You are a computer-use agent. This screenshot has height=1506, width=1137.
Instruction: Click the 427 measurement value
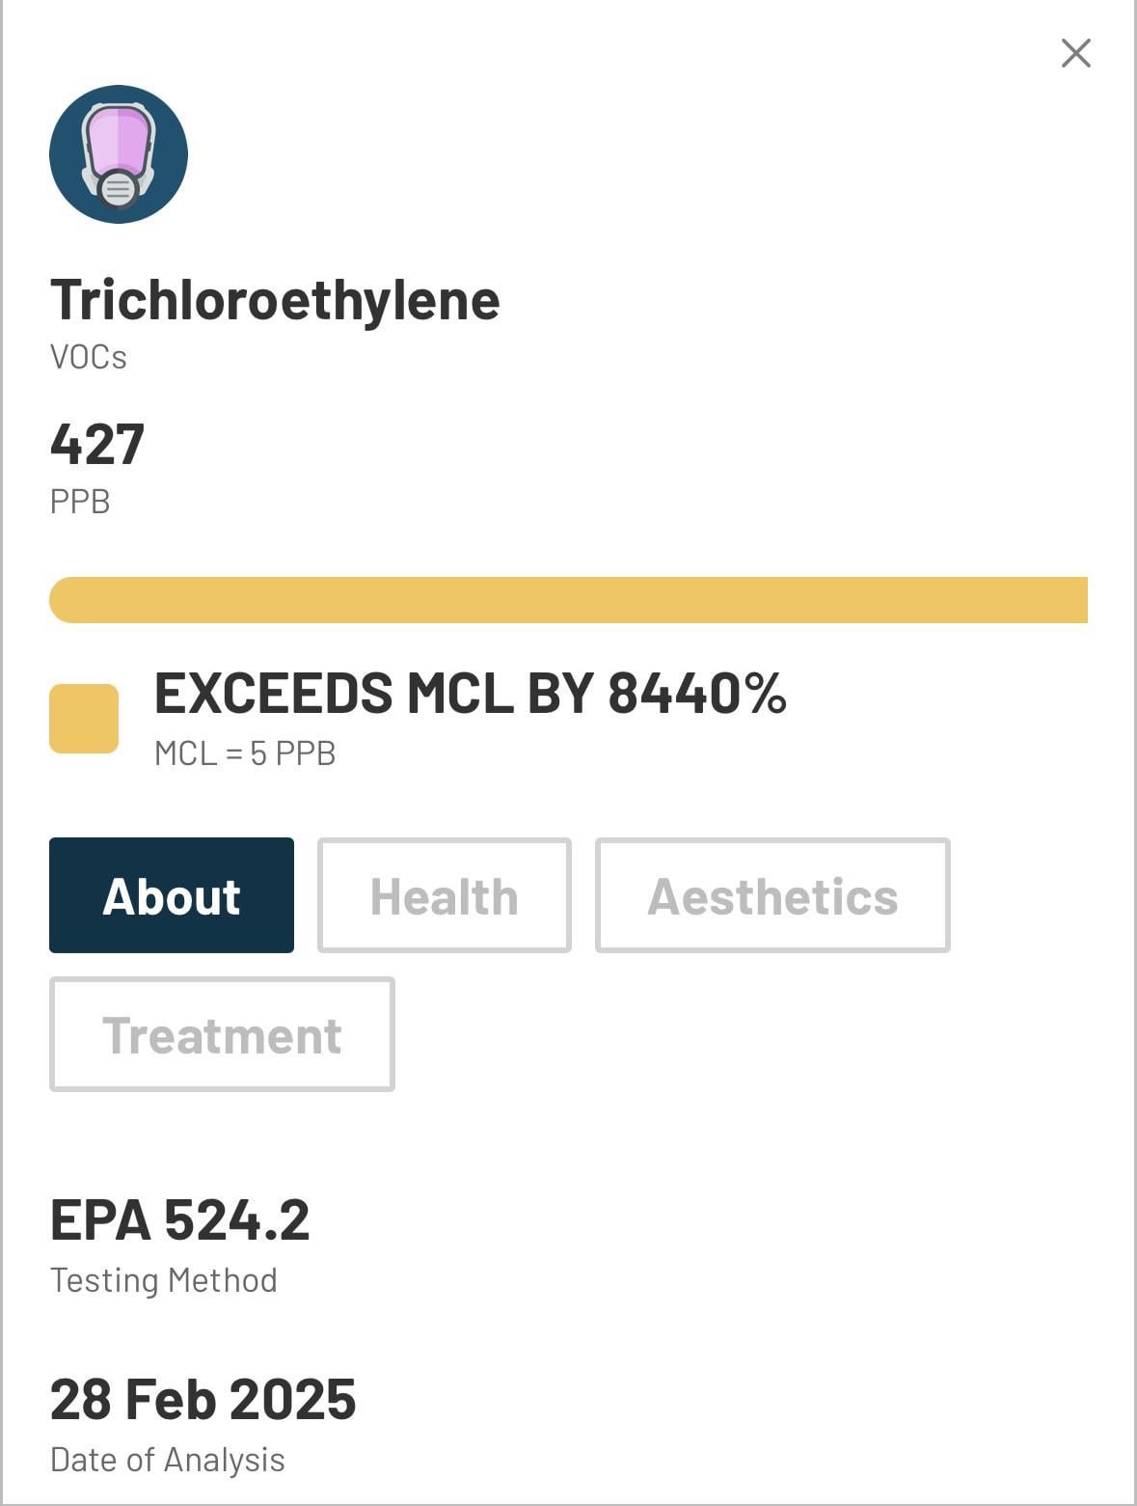pyautogui.click(x=97, y=444)
